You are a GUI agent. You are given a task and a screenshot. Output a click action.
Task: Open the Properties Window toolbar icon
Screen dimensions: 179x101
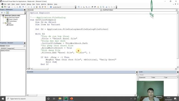point(43,7)
